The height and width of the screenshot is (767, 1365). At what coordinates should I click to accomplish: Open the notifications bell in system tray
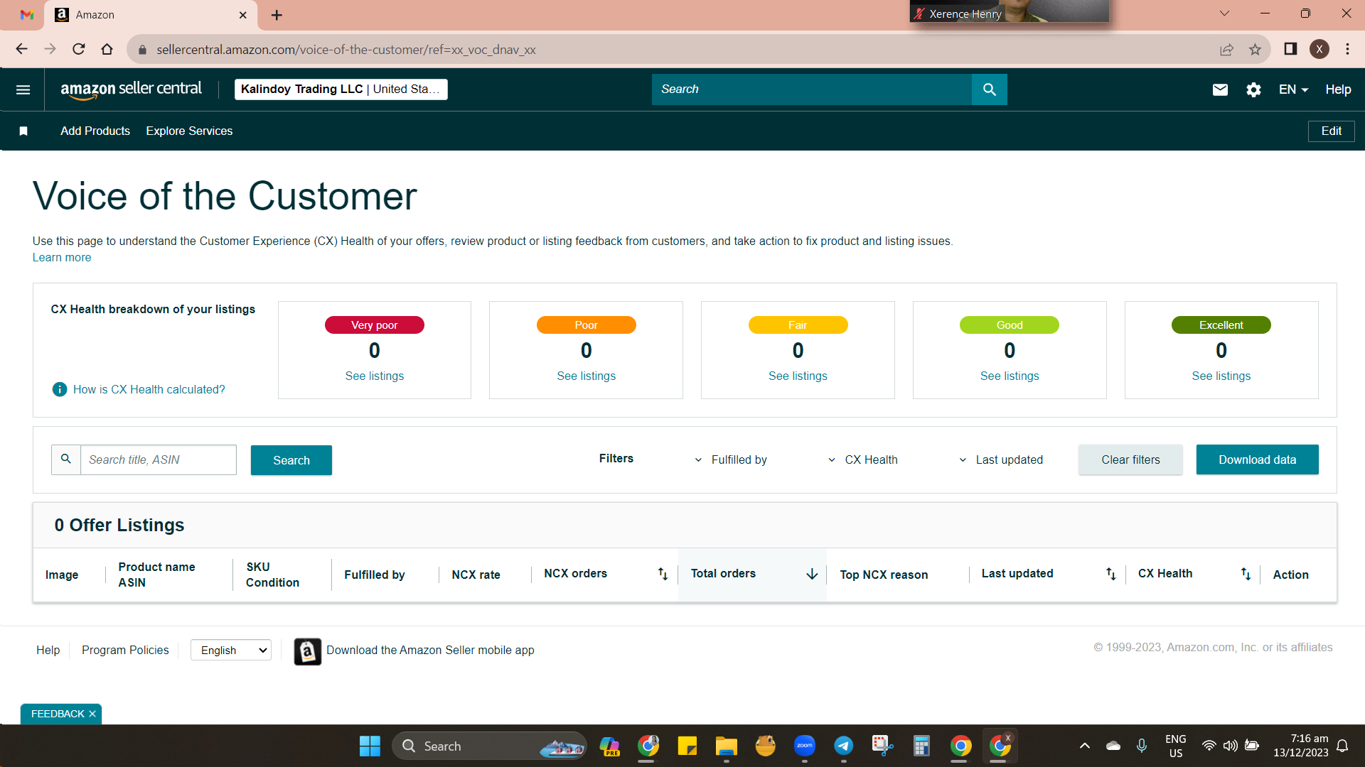(1342, 746)
